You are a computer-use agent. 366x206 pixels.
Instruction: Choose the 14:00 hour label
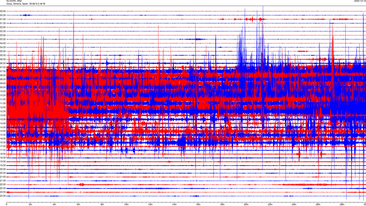(x=3, y=123)
